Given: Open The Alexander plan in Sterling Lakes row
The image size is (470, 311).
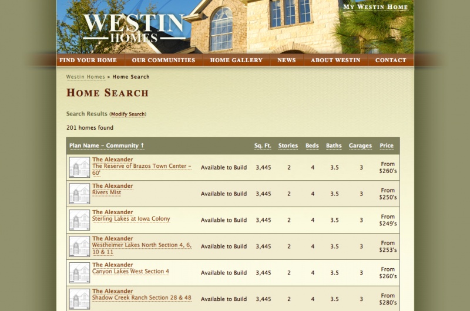Looking at the screenshot, I should (x=112, y=212).
